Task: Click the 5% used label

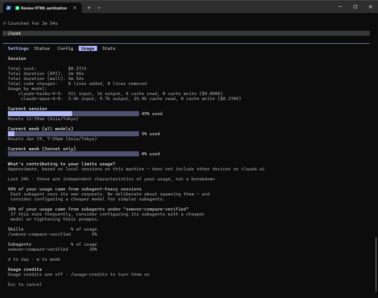Action: (x=151, y=134)
